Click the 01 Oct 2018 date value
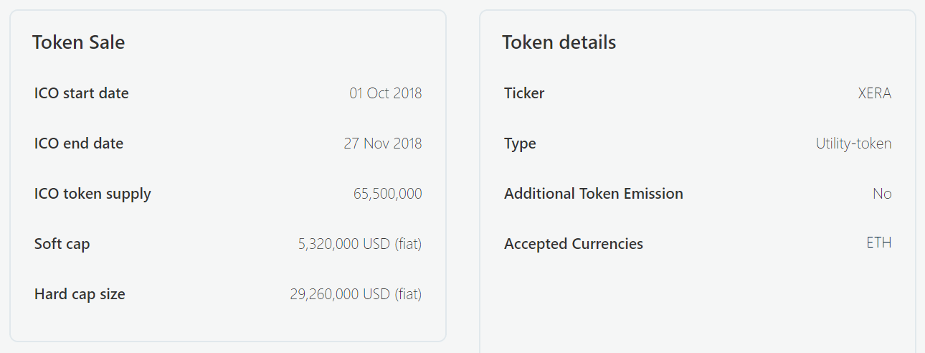 point(385,93)
